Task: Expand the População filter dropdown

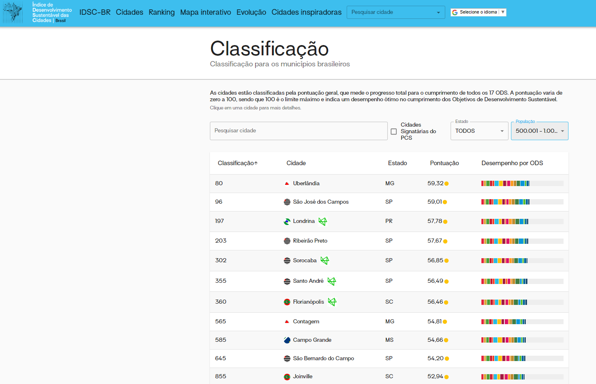Action: pyautogui.click(x=539, y=131)
